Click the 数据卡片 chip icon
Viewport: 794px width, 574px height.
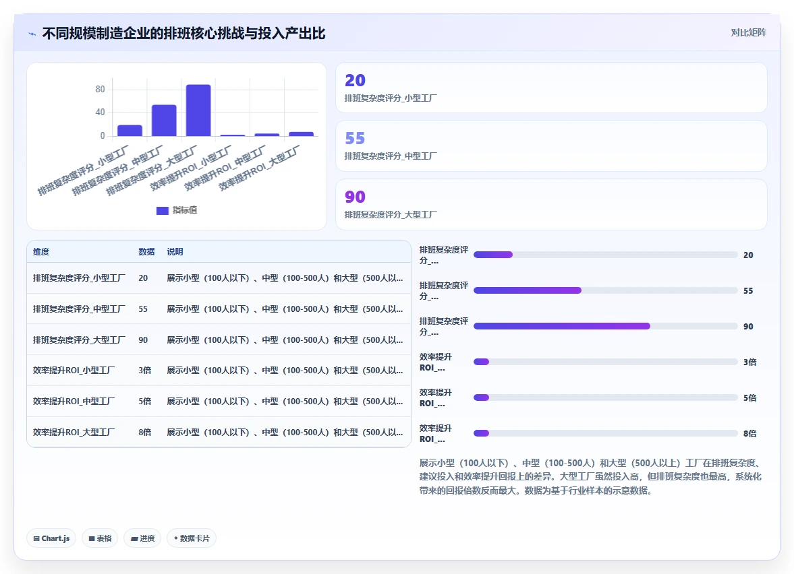[175, 538]
